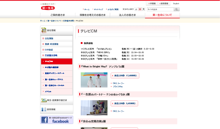Image resolution: width=220 pixels, height=129 pixels.
Task: Focus the site search field
Action: pyautogui.click(x=160, y=9)
